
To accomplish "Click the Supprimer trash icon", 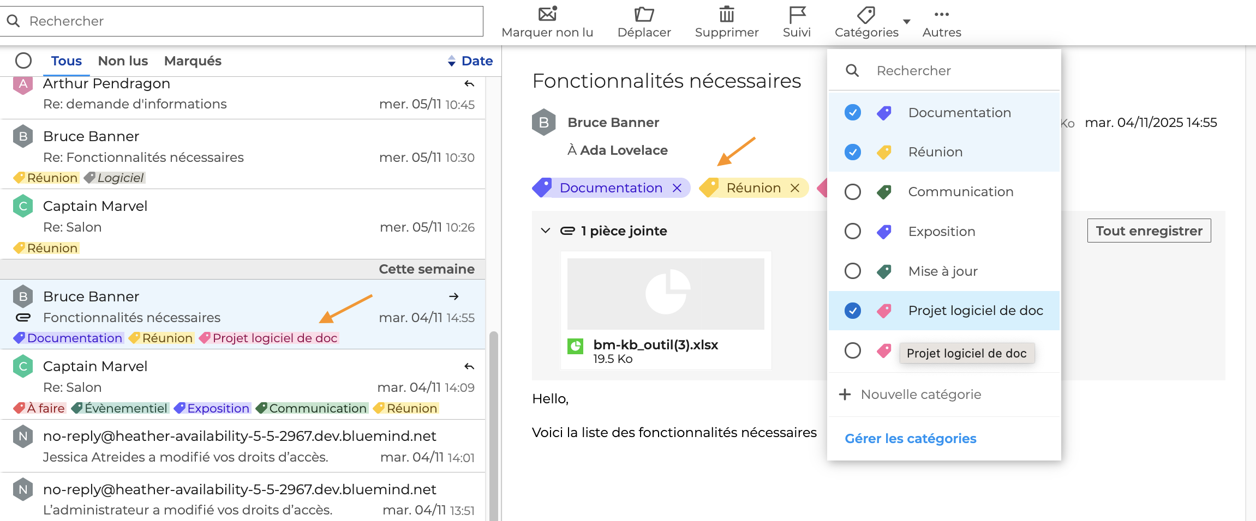I will tap(726, 14).
